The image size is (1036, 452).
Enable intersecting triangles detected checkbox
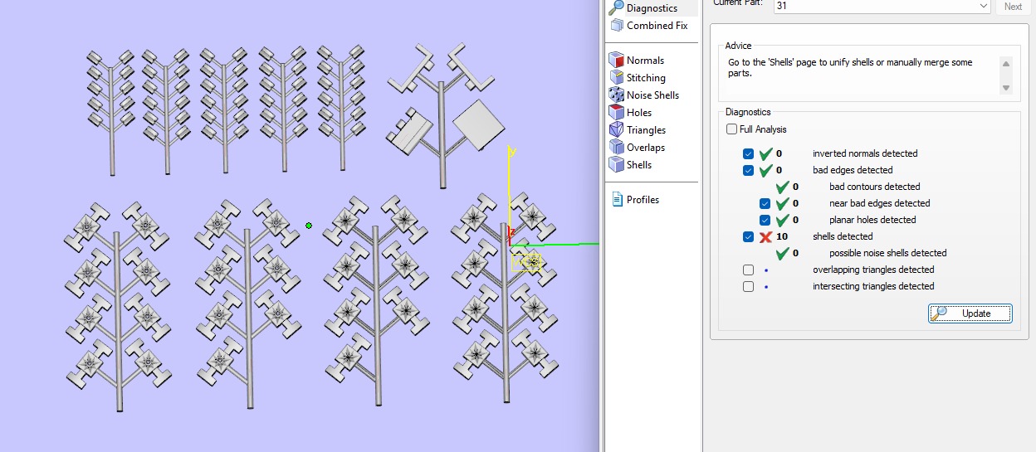[748, 286]
